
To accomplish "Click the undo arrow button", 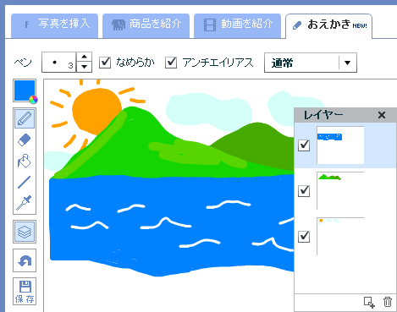I will point(25,260).
